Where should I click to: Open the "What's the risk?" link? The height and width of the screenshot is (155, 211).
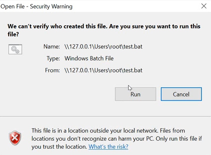[108, 147]
